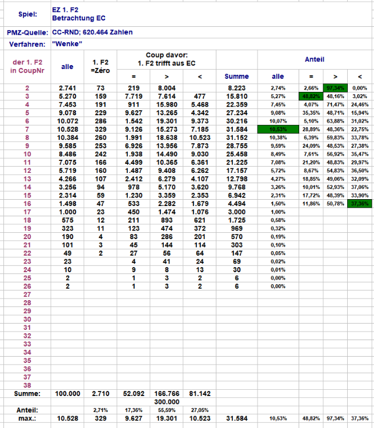This screenshot has width=374, height=428.
Task: Select the '52.092' total cell
Action: coord(134,394)
